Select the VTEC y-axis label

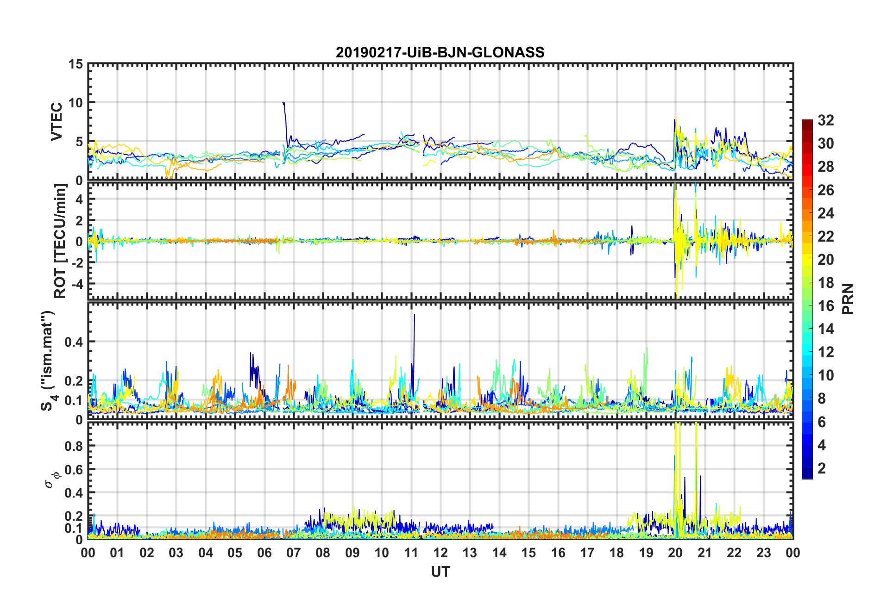pos(56,122)
